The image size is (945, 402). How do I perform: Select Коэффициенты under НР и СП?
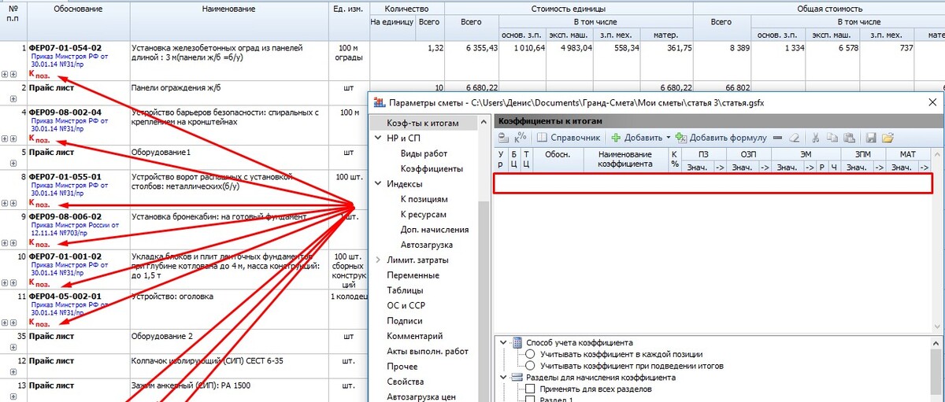click(432, 169)
